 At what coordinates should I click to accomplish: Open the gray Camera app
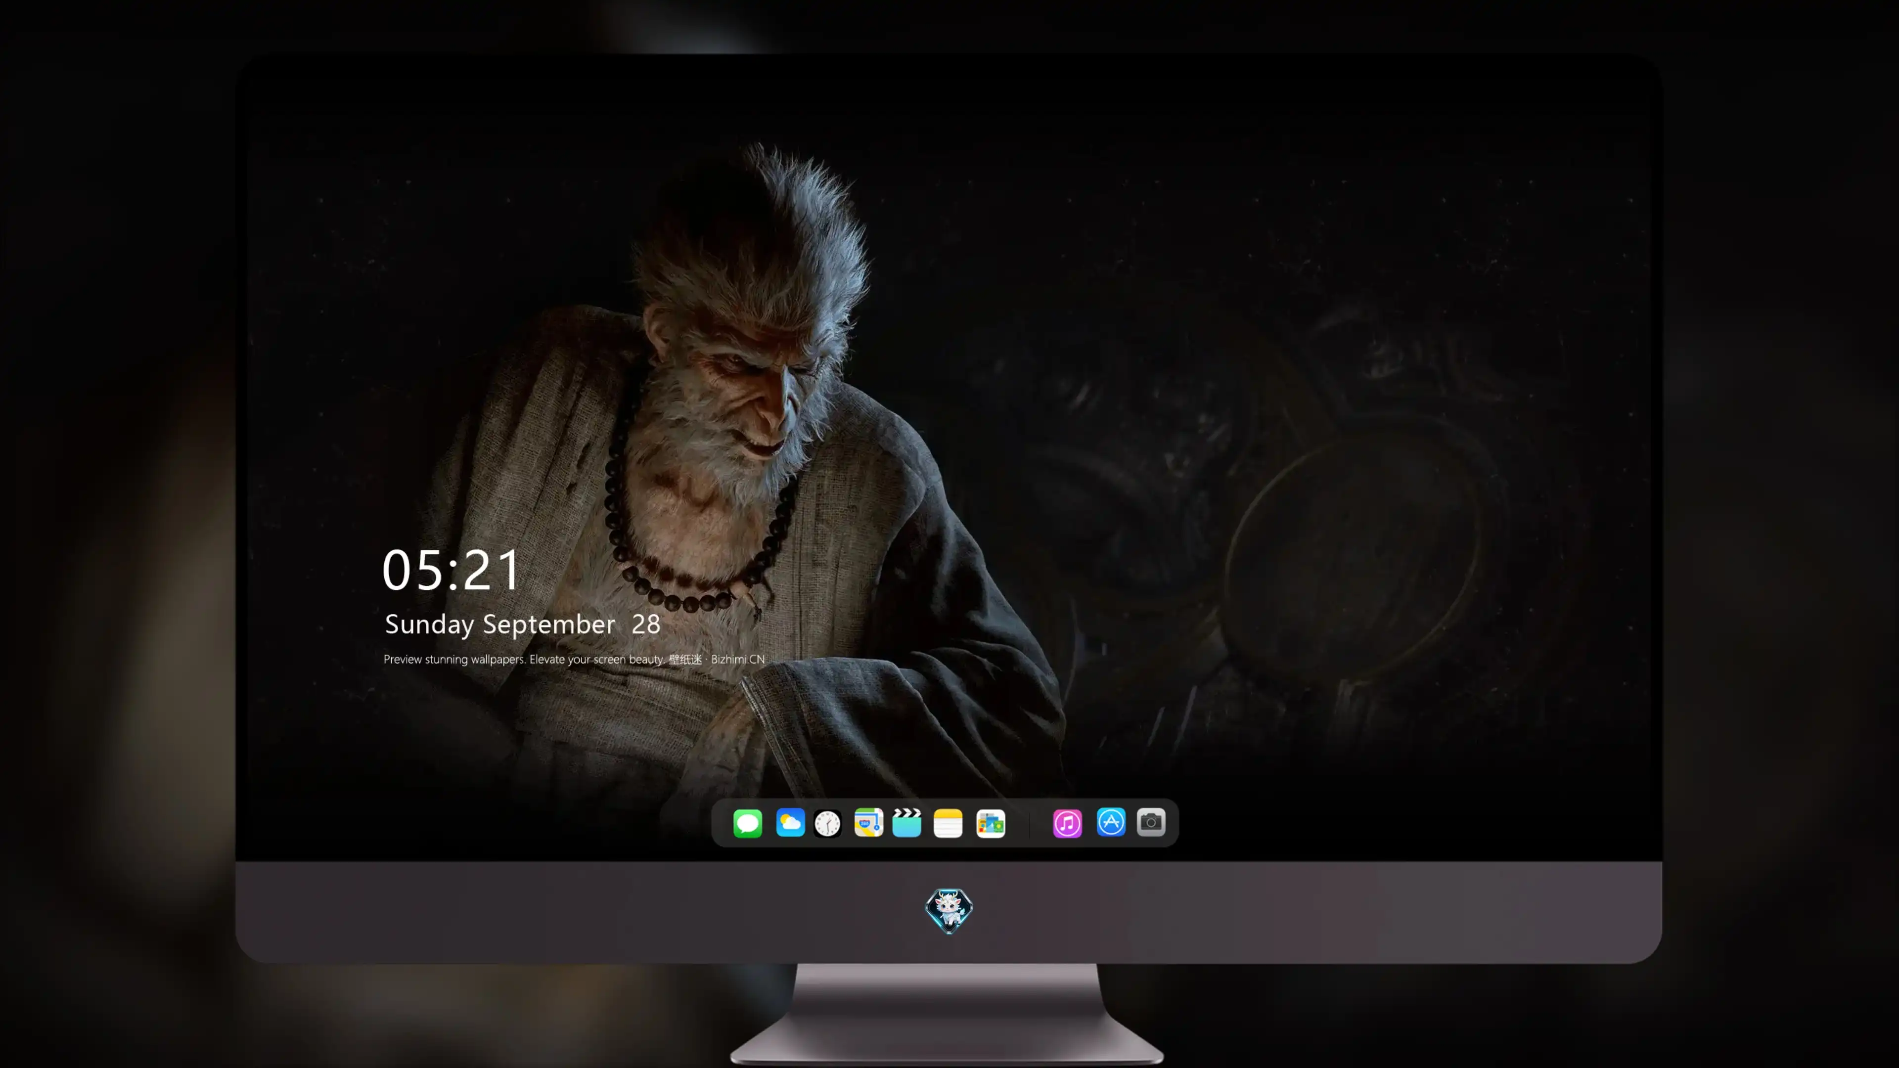[x=1151, y=822]
